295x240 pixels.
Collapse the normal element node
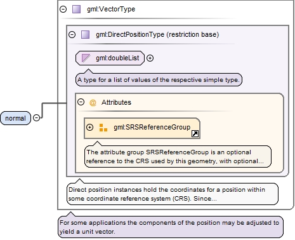click(37, 117)
